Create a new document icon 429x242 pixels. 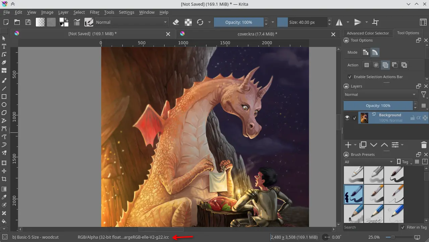[6, 22]
